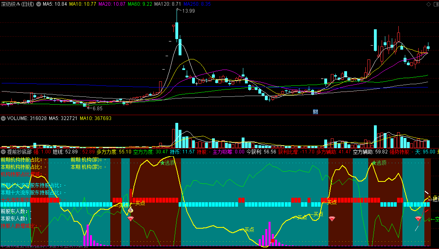Click the 13.99 high price annotation
The width and height of the screenshot is (439, 249).
tap(188, 11)
